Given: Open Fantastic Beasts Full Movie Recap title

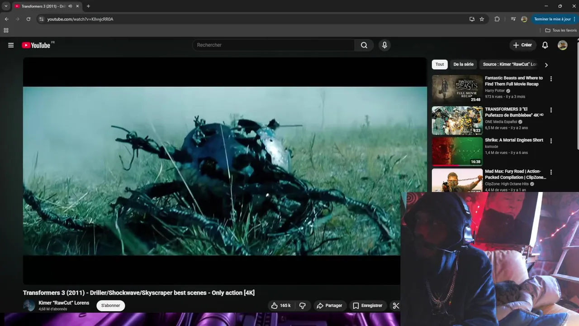Looking at the screenshot, I should pos(514,81).
